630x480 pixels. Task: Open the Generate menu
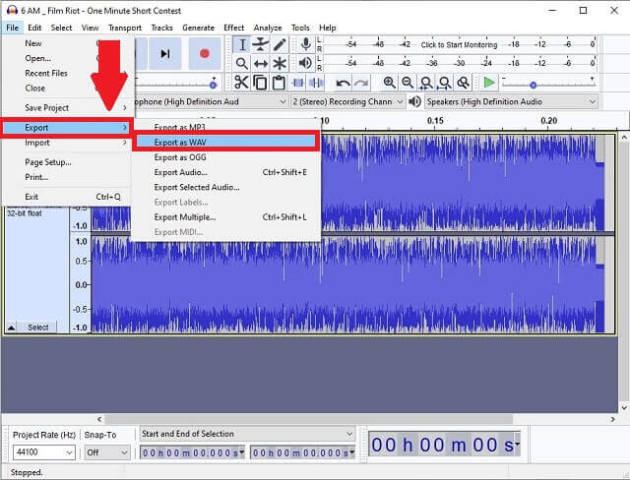coord(198,28)
